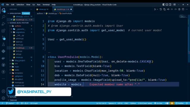Toggle the bottom panel layout

167,5
